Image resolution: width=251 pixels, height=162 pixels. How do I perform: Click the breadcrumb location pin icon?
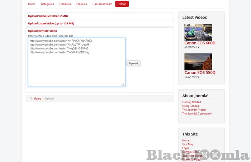[x=31, y=99]
